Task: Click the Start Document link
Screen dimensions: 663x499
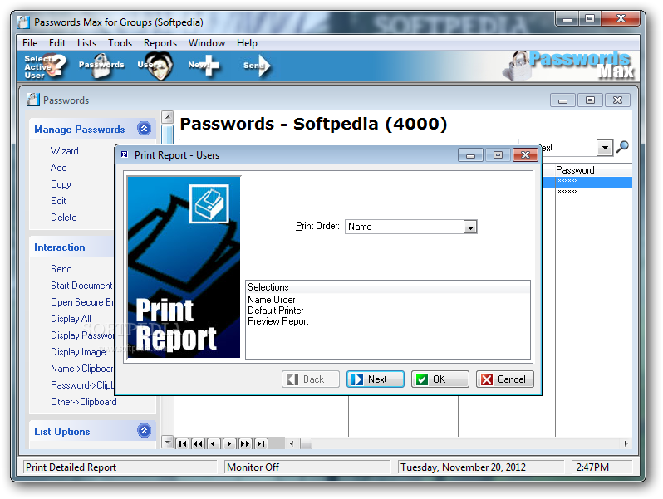Action: point(81,286)
